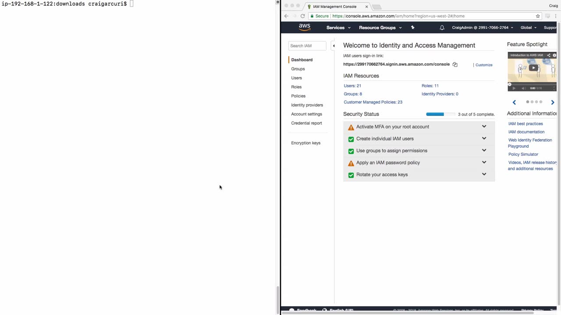The image size is (561, 315).
Task: Go to next Feature Spotlight item
Action: pos(553,102)
